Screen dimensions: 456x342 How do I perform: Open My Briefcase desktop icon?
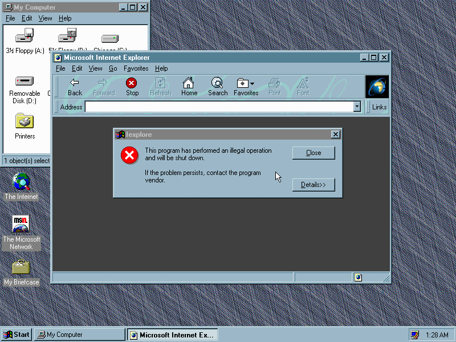coord(21,267)
